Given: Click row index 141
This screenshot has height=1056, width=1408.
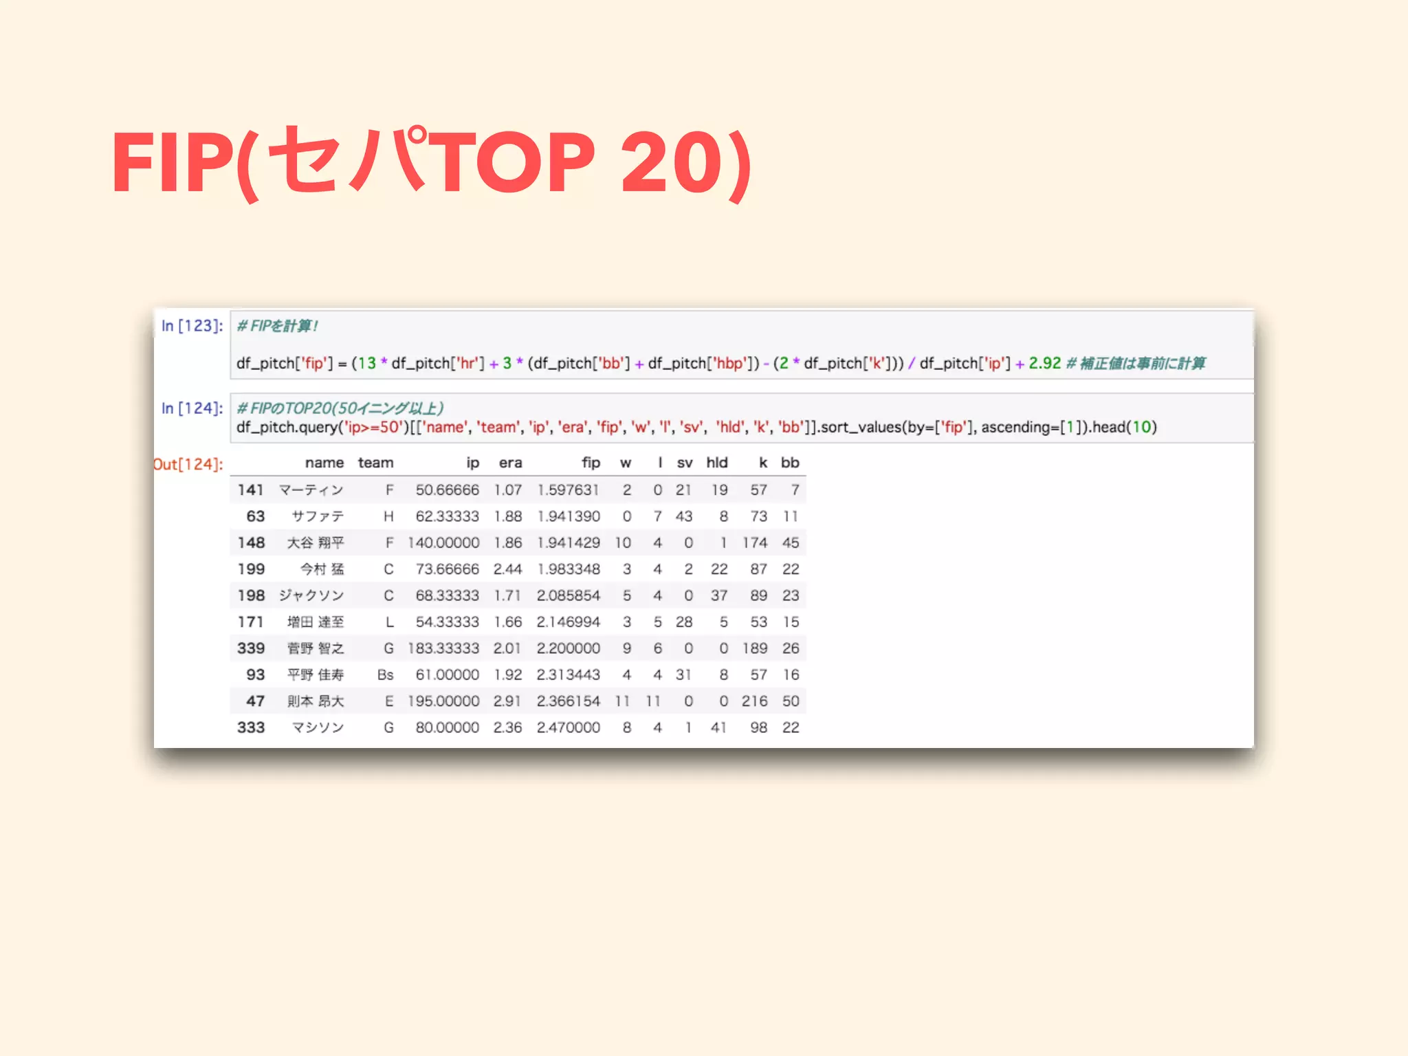Looking at the screenshot, I should click(251, 489).
